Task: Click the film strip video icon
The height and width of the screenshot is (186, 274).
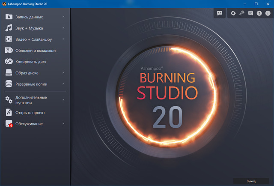Action: pyautogui.click(x=9, y=39)
